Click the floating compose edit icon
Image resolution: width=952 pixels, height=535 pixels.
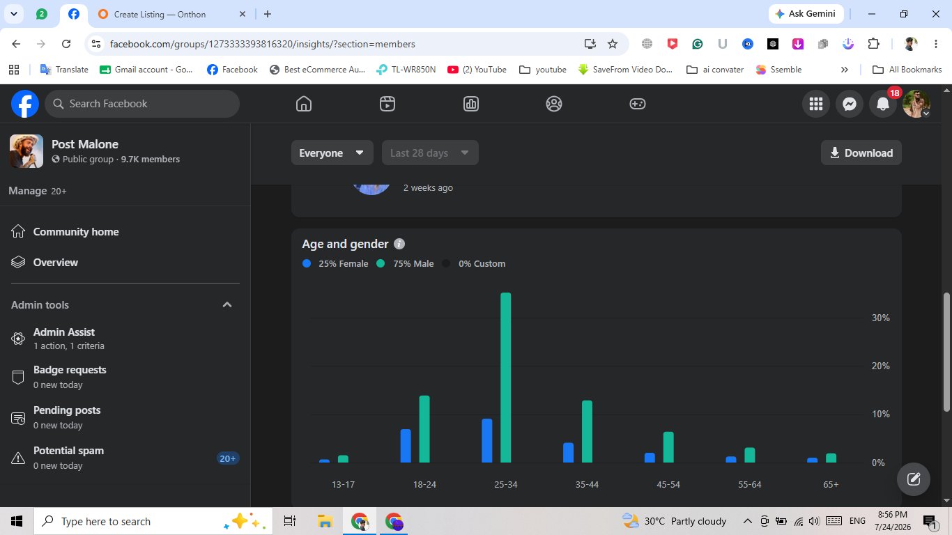[914, 479]
